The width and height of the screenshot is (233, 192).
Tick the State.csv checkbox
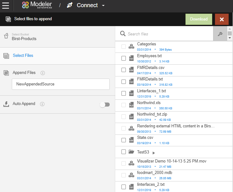pyautogui.click(x=124, y=140)
